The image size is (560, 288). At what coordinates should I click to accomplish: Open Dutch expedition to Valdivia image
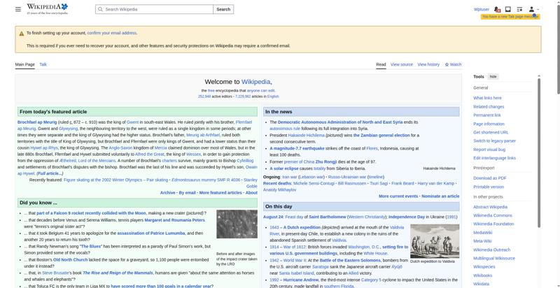pos(435,241)
